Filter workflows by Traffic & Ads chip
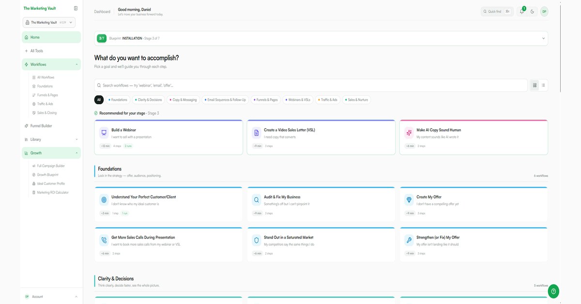 [328, 100]
